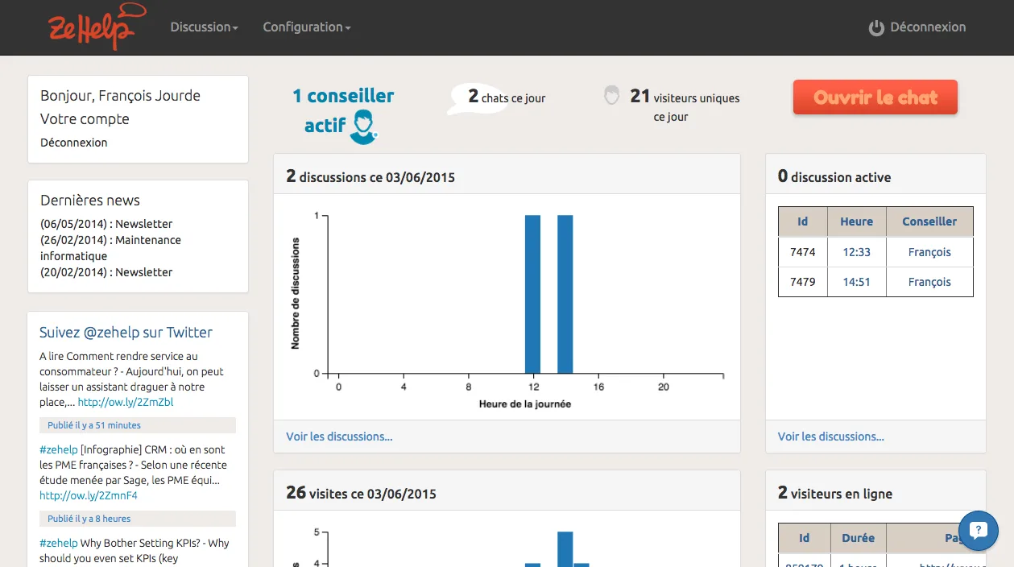Click the 2 visiteurs en ligne heading
Image resolution: width=1014 pixels, height=567 pixels.
click(x=835, y=493)
